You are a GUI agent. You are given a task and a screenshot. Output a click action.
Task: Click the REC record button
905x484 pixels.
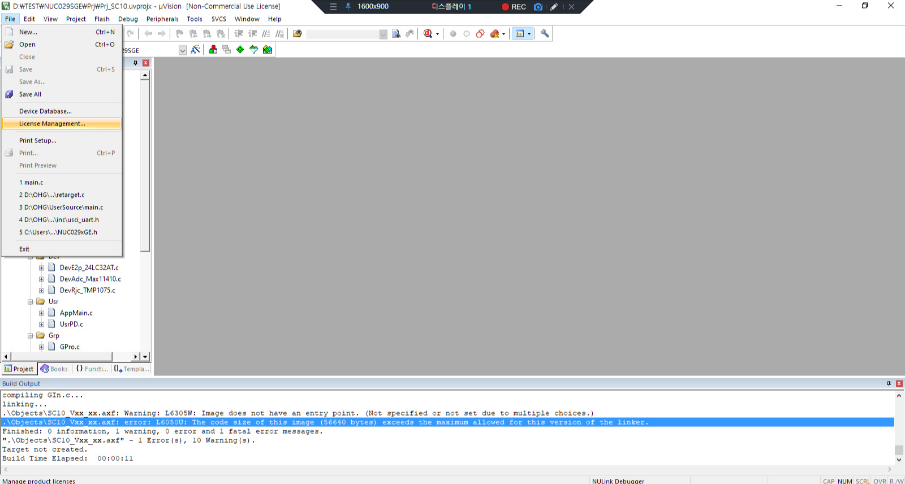514,7
